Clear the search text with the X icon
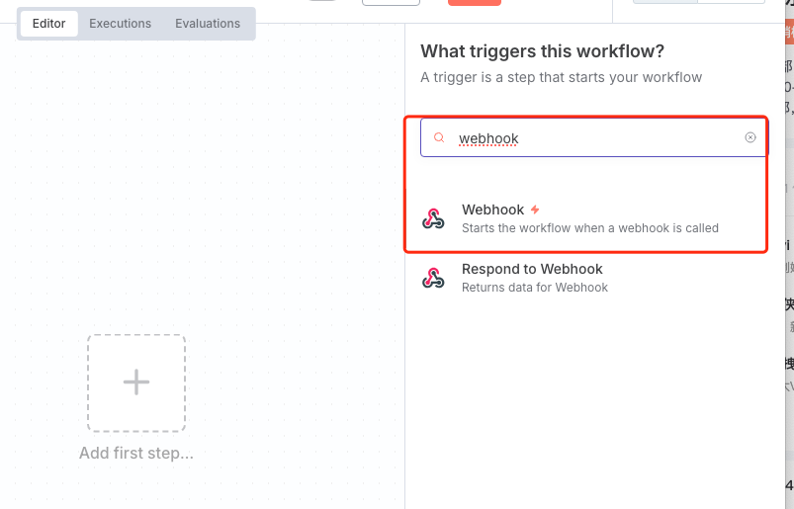Screen dimensions: 794x509 (750, 137)
